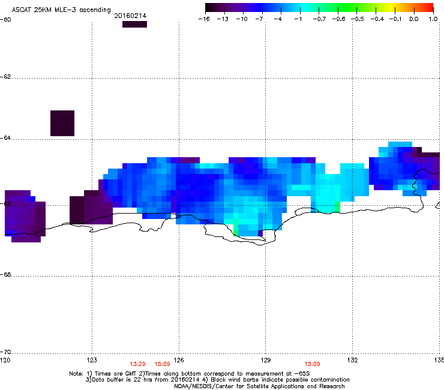Click the 0.0 color scale label
The height and width of the screenshot is (390, 444).
click(x=414, y=19)
